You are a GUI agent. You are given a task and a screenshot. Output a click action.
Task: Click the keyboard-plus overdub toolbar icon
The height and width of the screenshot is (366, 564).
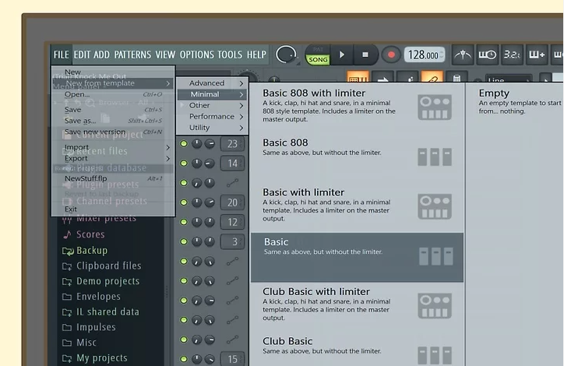[537, 55]
